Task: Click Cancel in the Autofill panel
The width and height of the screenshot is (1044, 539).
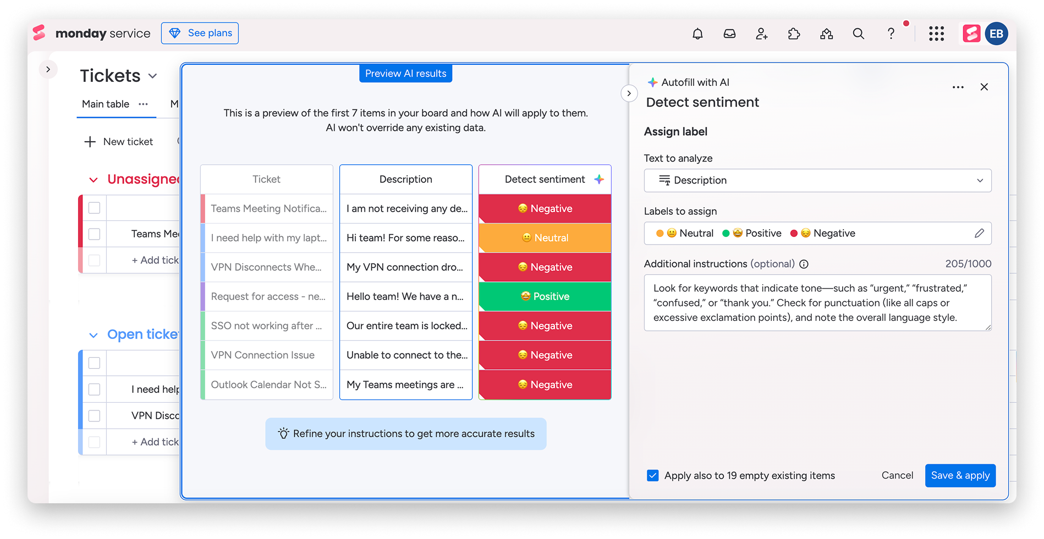Action: pyautogui.click(x=897, y=476)
